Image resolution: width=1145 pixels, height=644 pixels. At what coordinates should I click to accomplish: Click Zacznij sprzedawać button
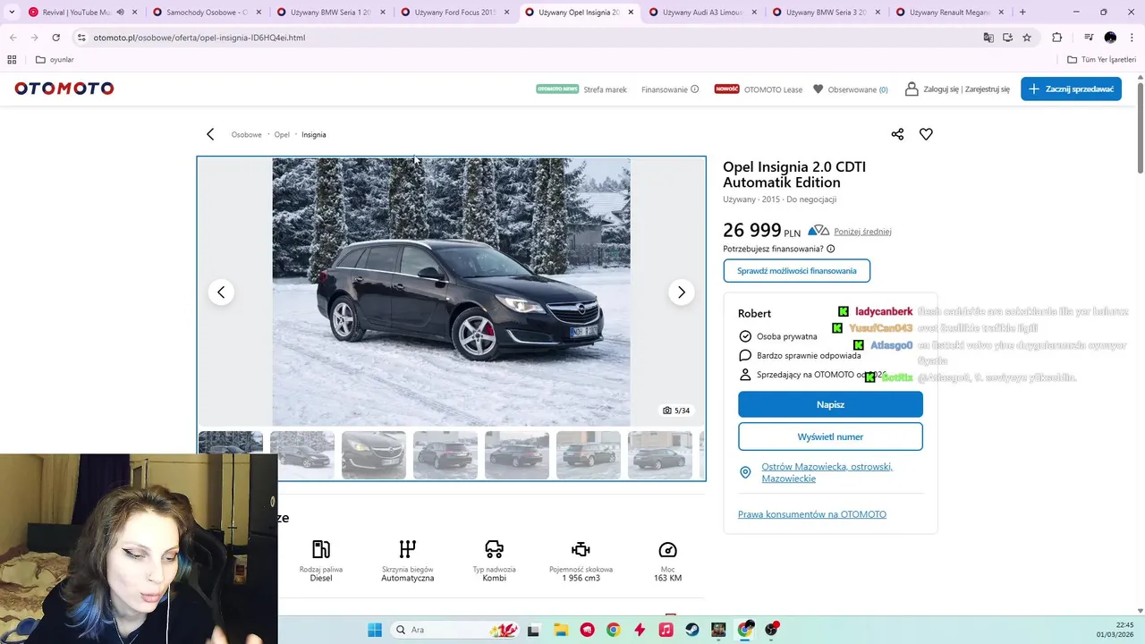pos(1071,89)
